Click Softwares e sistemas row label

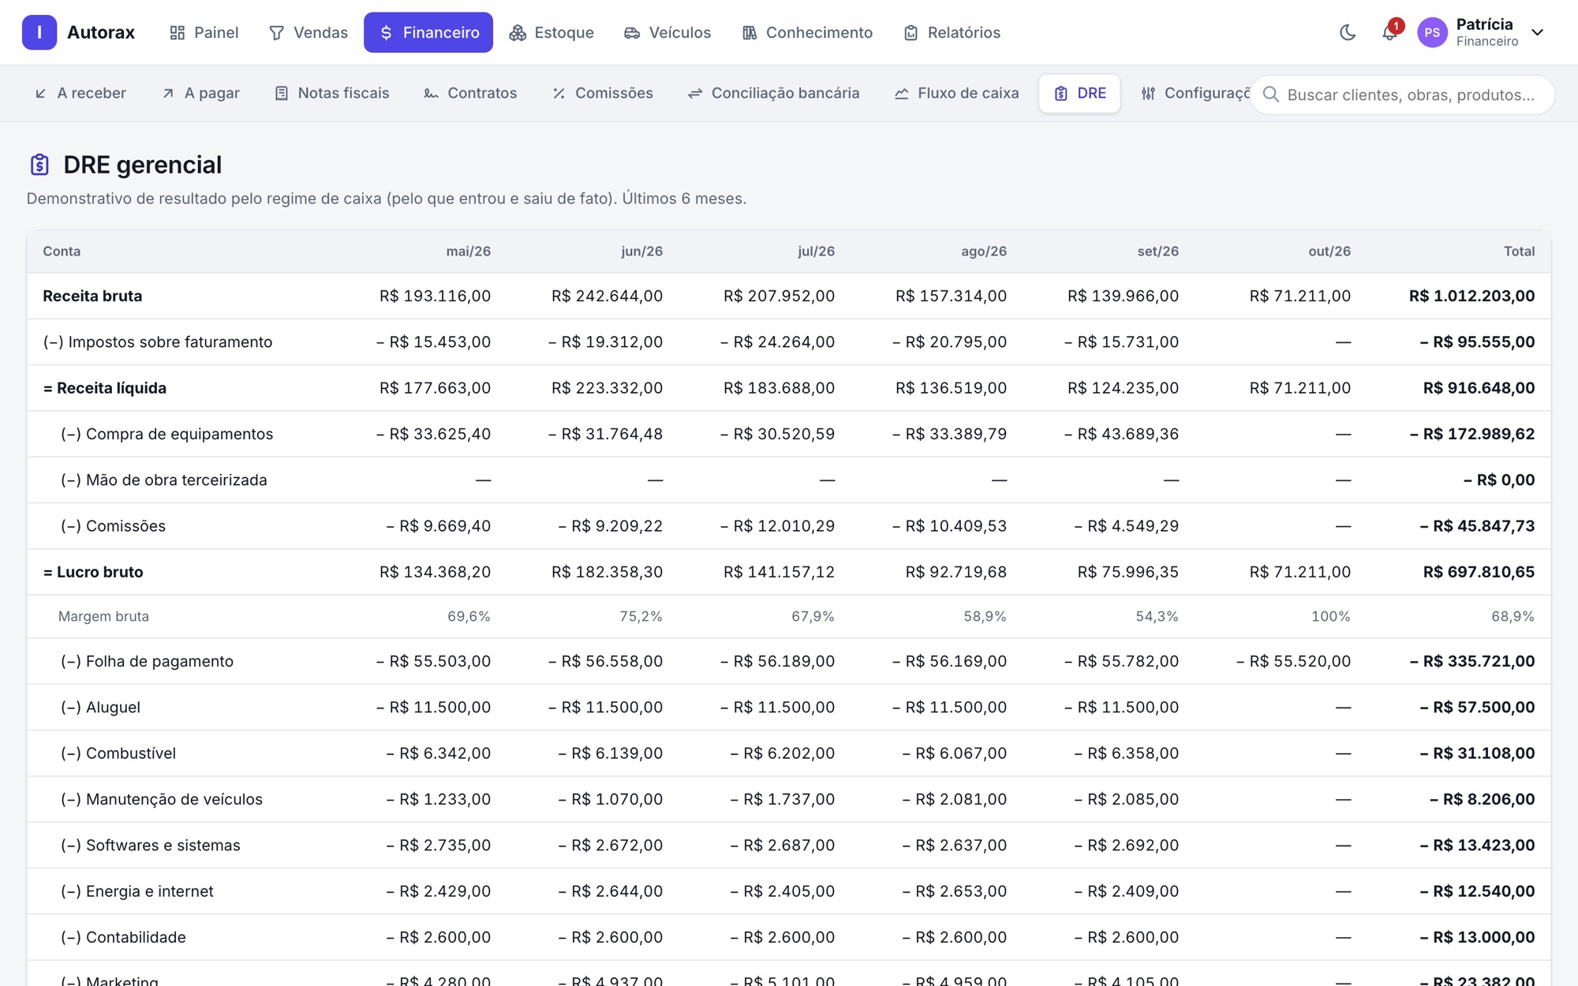(151, 845)
